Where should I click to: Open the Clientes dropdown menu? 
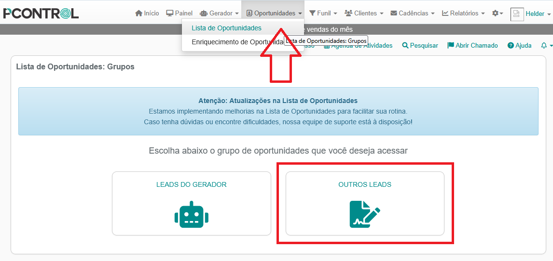(x=364, y=13)
